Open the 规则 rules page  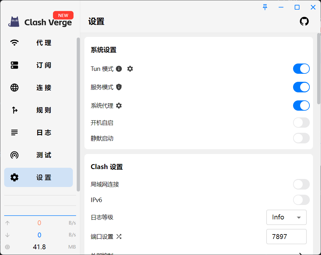[x=39, y=110]
